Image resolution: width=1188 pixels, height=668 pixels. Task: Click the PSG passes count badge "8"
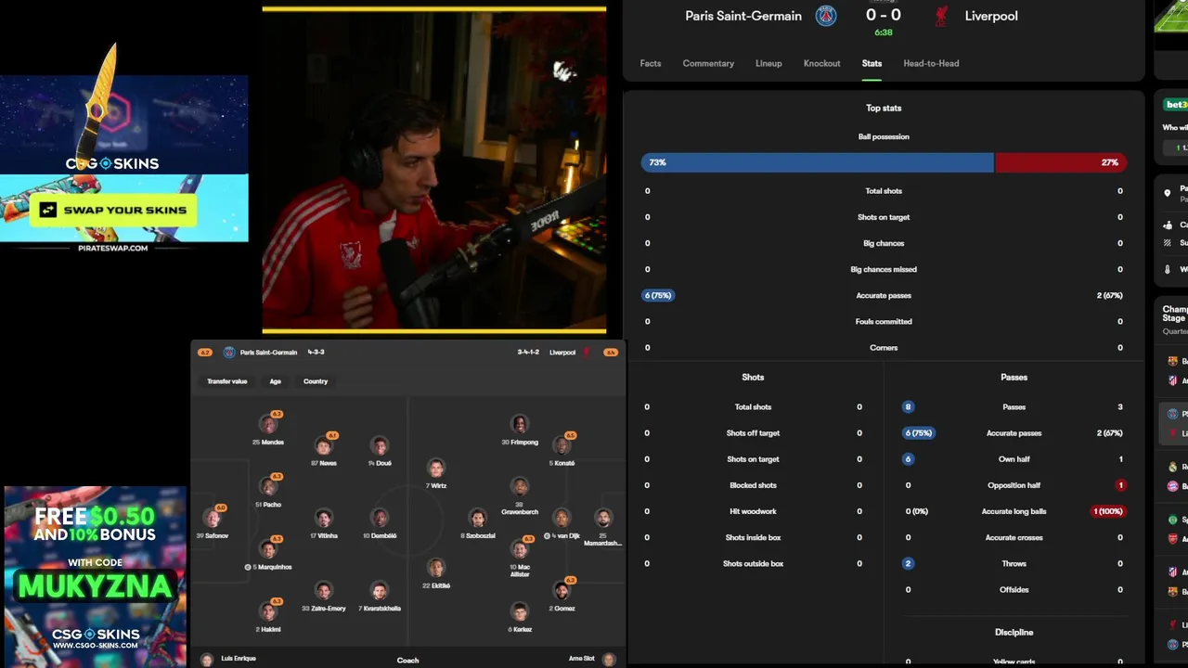908,406
